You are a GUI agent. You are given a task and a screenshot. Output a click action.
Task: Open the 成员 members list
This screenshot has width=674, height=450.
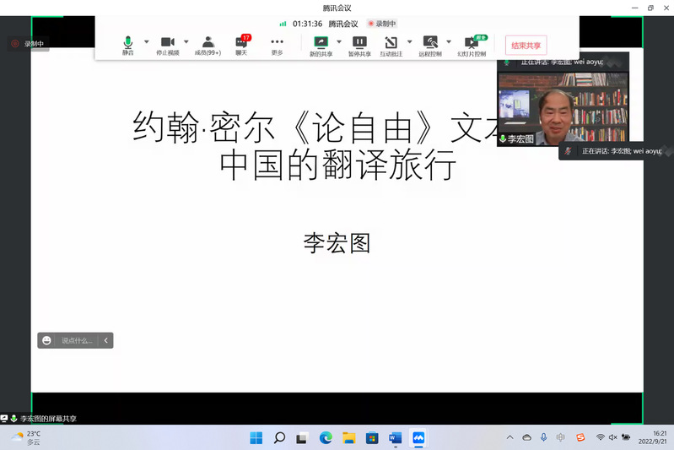click(208, 45)
